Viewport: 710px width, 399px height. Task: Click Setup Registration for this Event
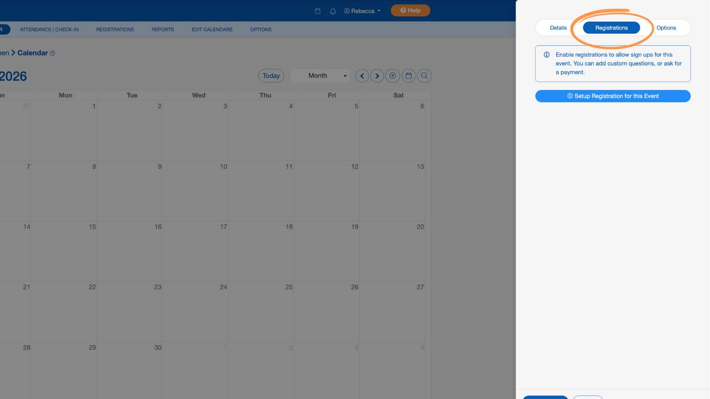(x=613, y=96)
